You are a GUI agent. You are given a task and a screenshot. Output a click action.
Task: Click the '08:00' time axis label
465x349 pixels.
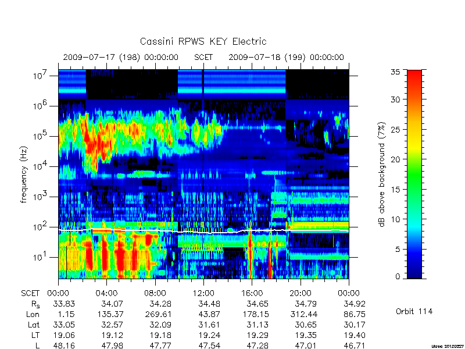(155, 293)
